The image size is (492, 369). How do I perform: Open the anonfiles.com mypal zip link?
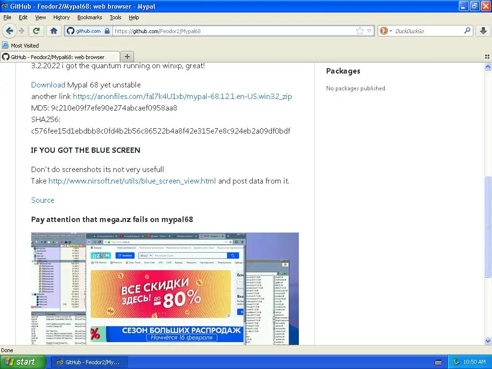tap(182, 96)
